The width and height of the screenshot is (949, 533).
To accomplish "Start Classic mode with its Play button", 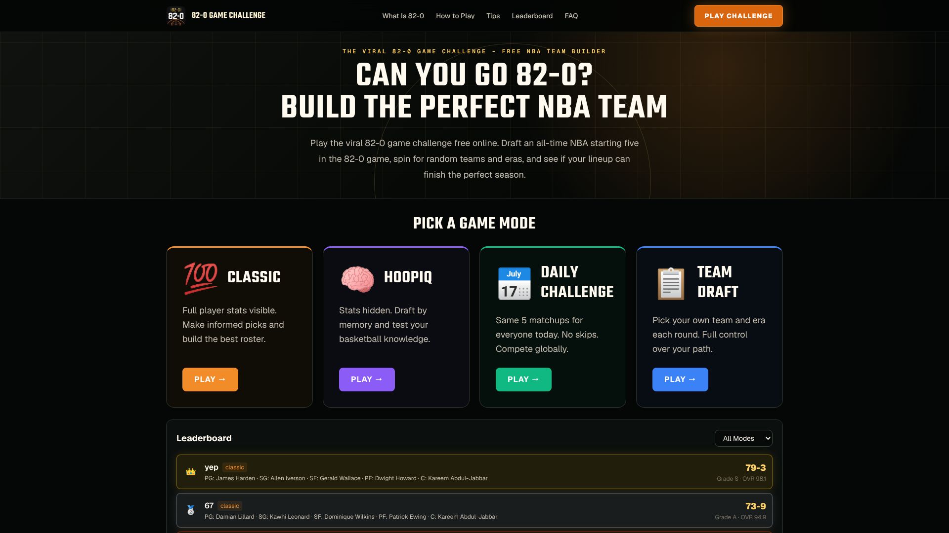I will click(x=210, y=380).
